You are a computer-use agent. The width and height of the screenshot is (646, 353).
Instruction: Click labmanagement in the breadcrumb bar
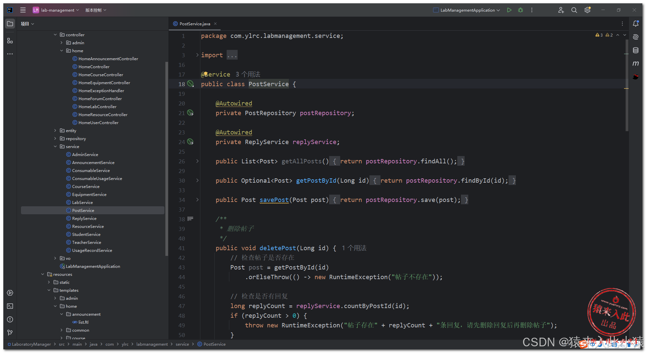click(x=152, y=344)
